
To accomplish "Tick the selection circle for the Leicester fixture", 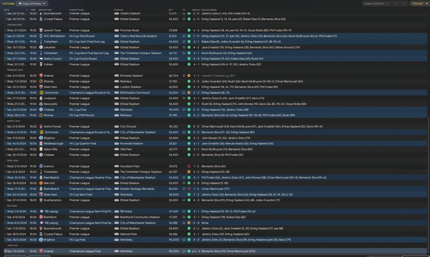I will [x=5, y=47].
